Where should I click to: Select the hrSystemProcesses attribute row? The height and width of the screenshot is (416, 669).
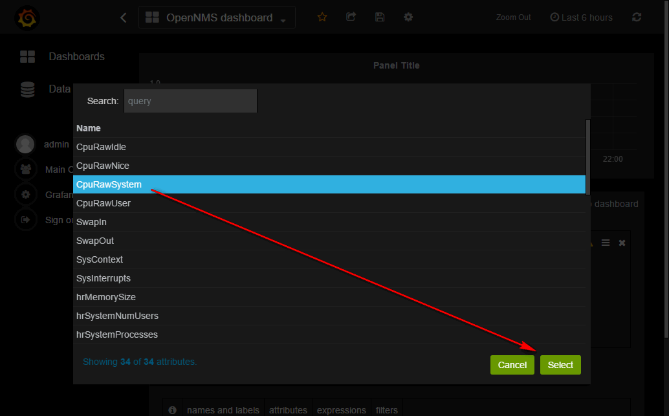[329, 334]
